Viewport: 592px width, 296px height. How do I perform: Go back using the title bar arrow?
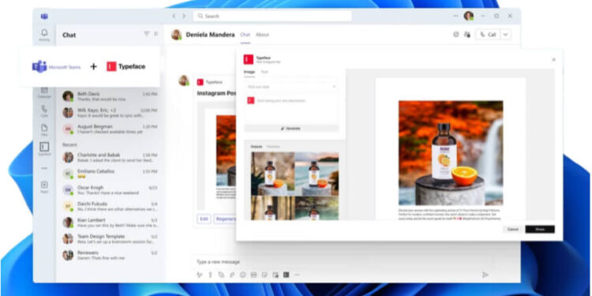point(174,16)
